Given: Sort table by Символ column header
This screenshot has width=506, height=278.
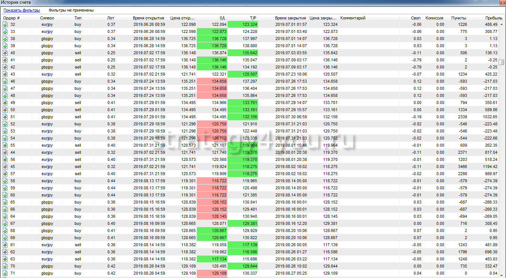Looking at the screenshot, I should (x=47, y=18).
